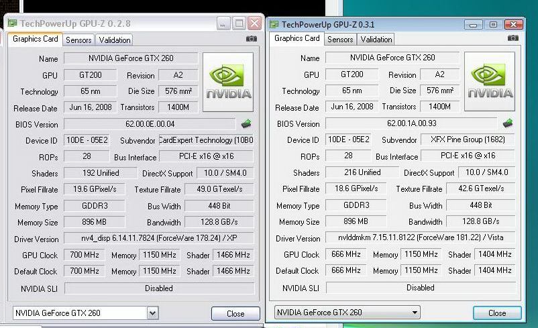The width and height of the screenshot is (538, 328).
Task: Click the 1466 MHz GPU Clock shader value
Action: click(x=233, y=255)
